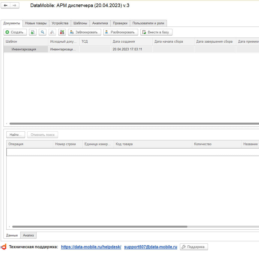Click the back navigation arrow
Image resolution: width=259 pixels, height=253 pixels.
6,6
